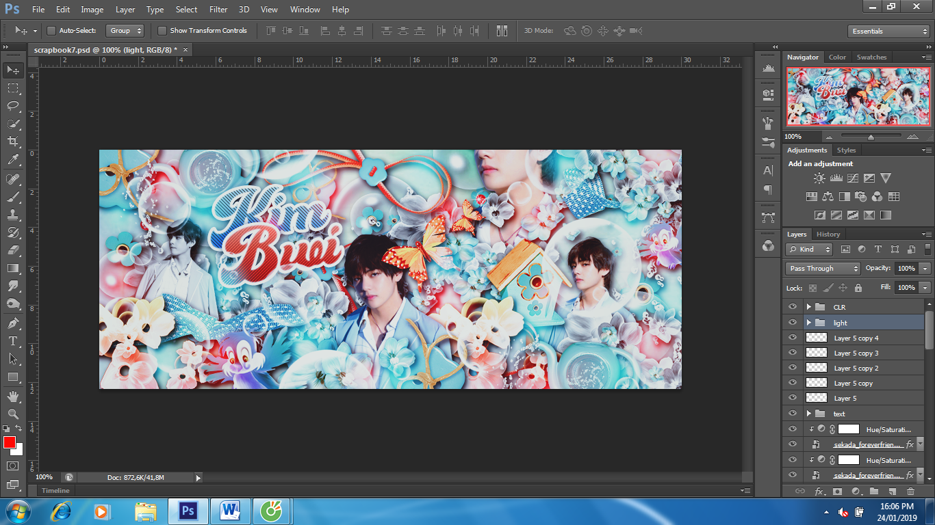The image size is (935, 525).
Task: Select the Crop tool
Action: [13, 141]
